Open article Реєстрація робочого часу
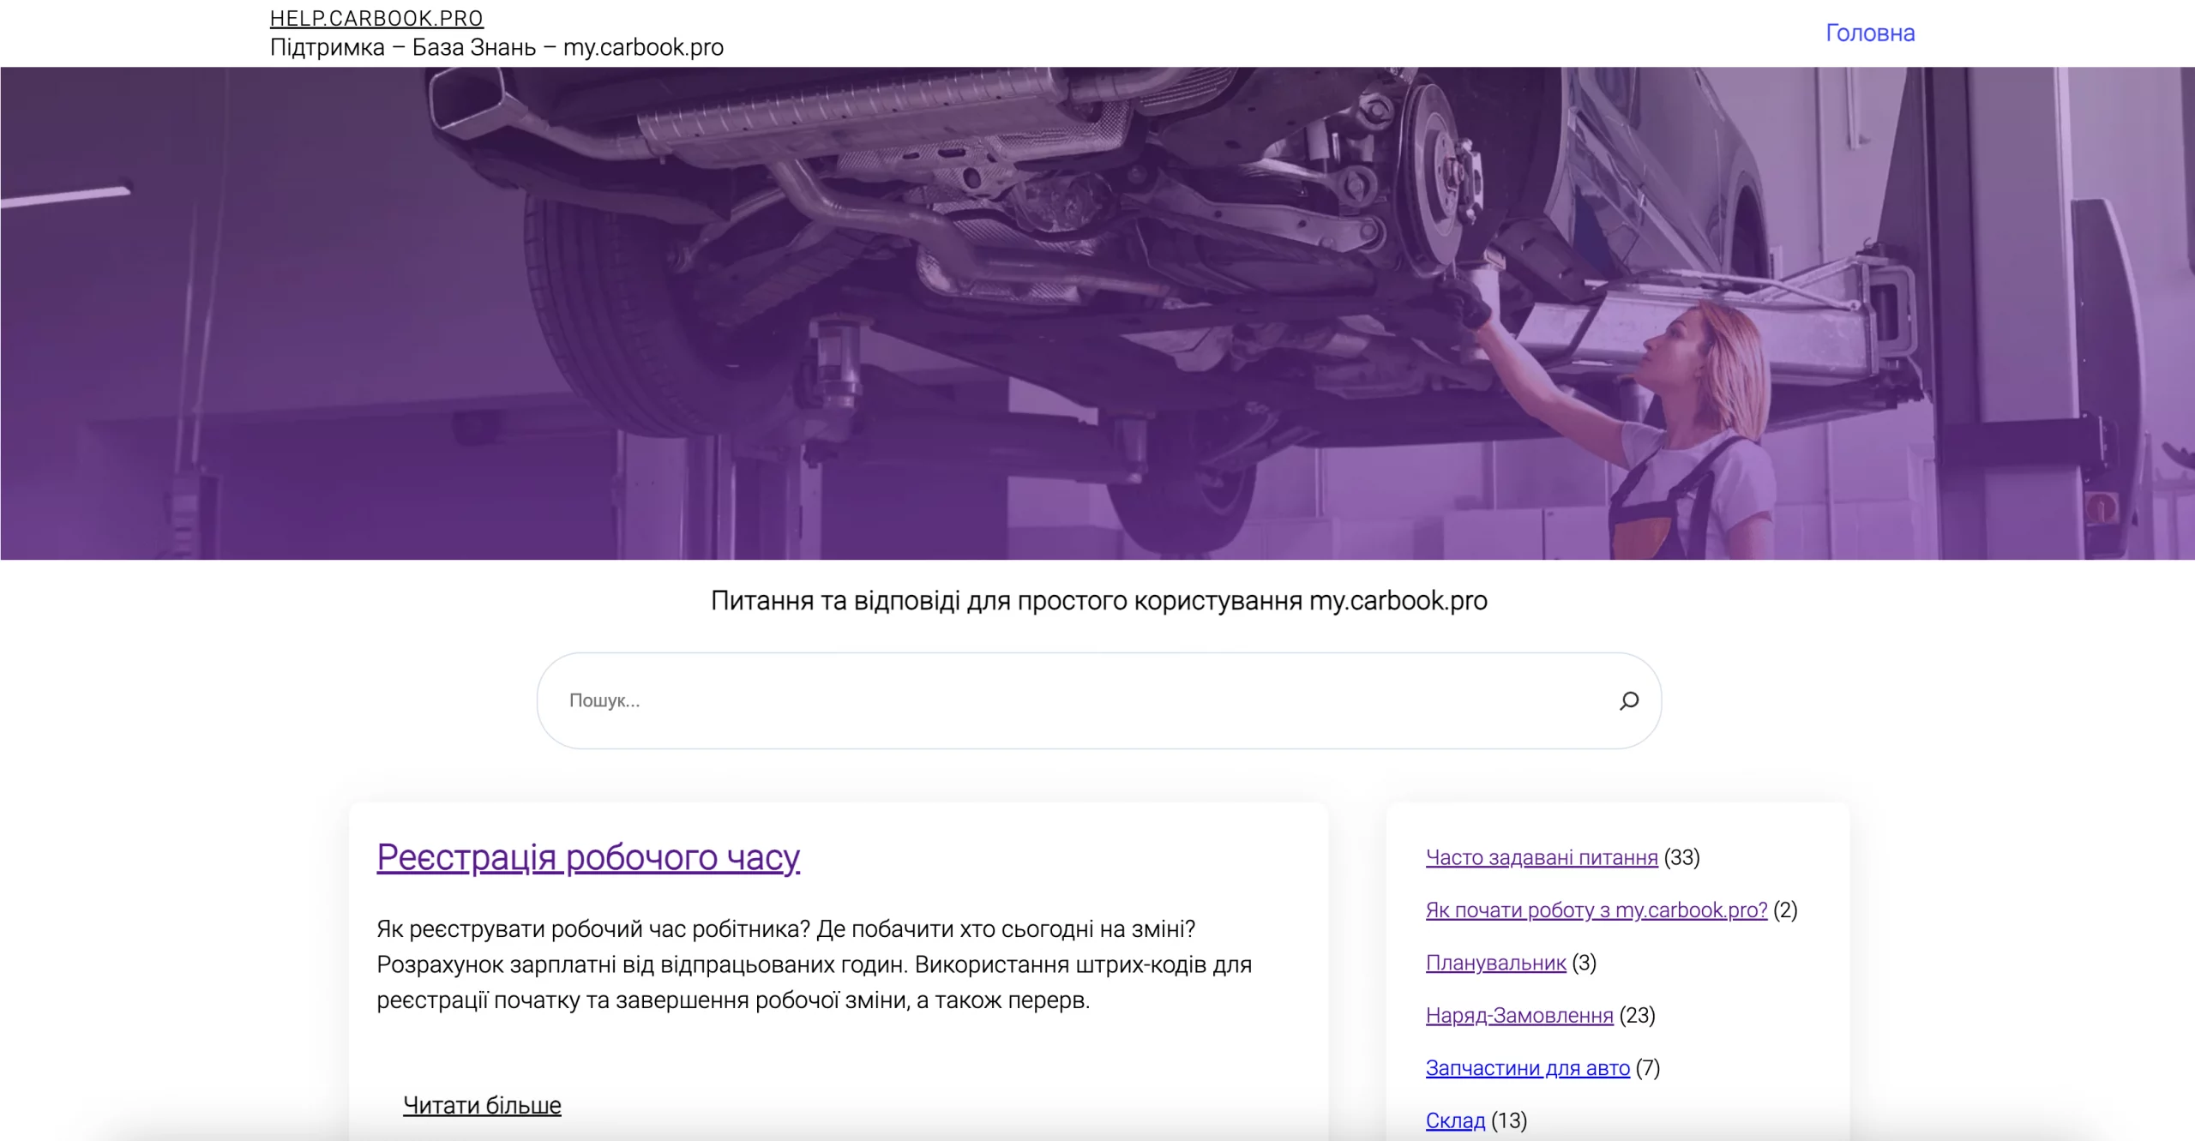The width and height of the screenshot is (2195, 1141). (x=588, y=856)
